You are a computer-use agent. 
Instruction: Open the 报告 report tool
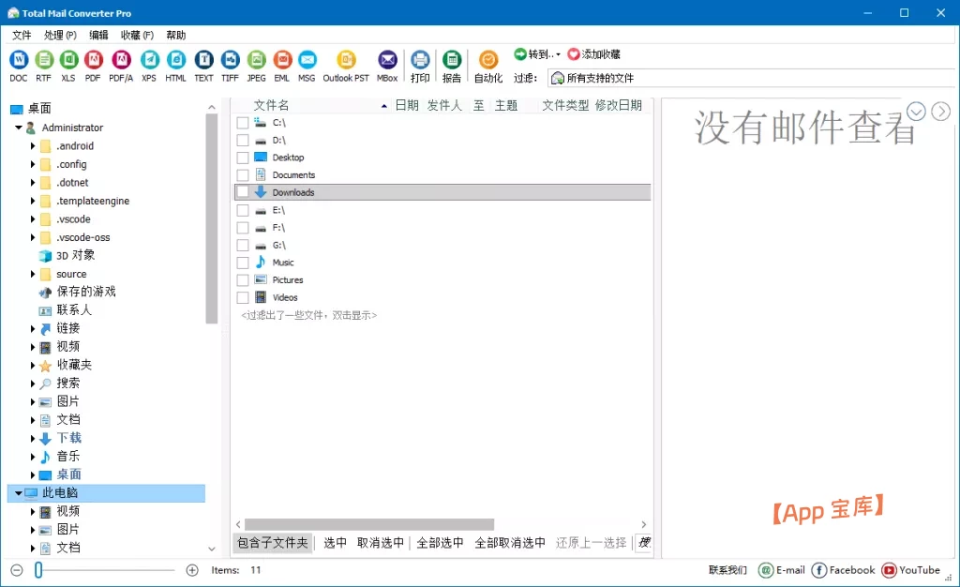pyautogui.click(x=452, y=66)
